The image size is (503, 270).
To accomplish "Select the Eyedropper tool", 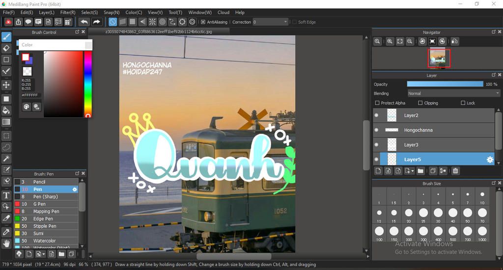I will click(6, 232).
